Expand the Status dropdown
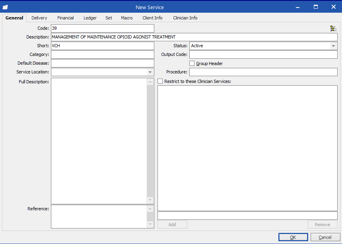 coord(333,46)
